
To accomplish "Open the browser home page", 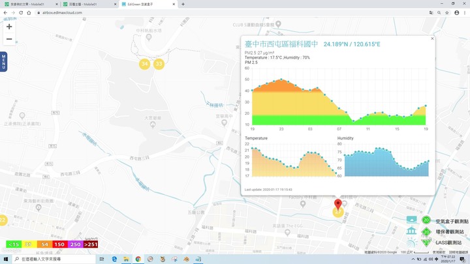I will pos(29,12).
